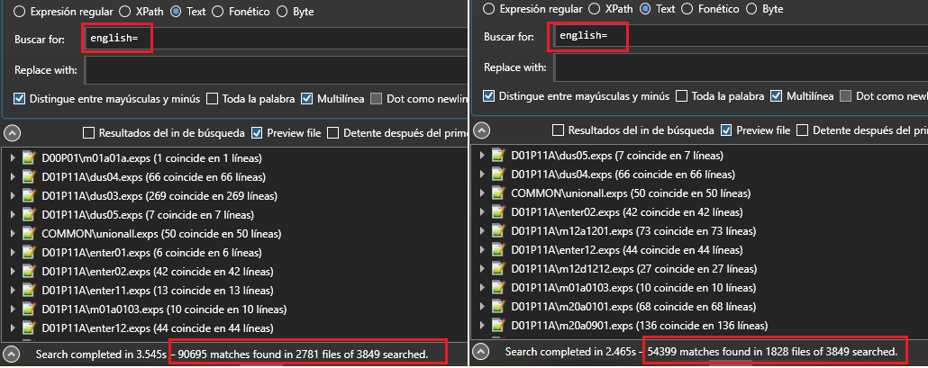Click the file icon beside enter11.exps
This screenshot has width=928, height=368.
[x=29, y=291]
